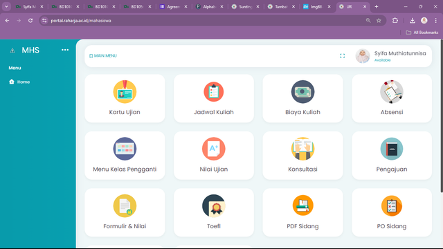This screenshot has height=249, width=443.
Task: Close the Img88 tab
Action: click(x=329, y=6)
